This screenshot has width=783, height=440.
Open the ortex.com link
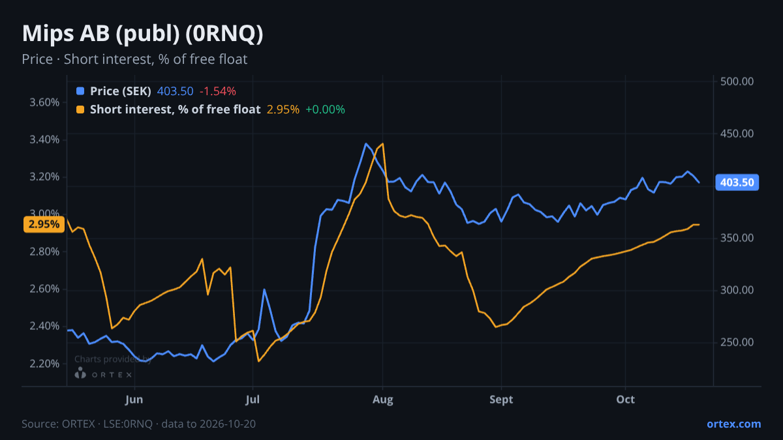733,424
